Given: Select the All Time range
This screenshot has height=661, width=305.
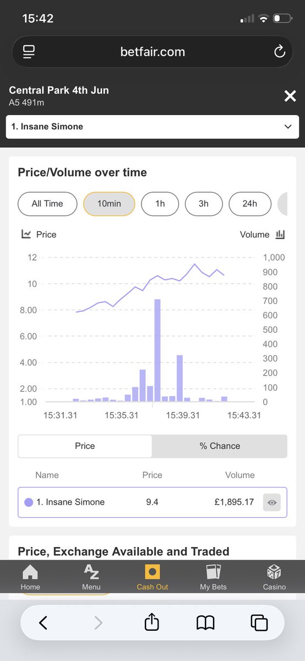Looking at the screenshot, I should (x=47, y=204).
